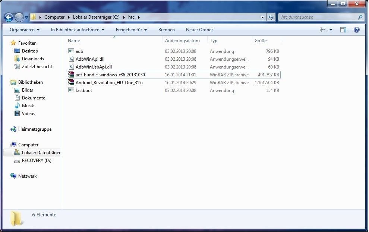Open the Freigeben für menu
This screenshot has height=232, width=369.
tap(131, 30)
